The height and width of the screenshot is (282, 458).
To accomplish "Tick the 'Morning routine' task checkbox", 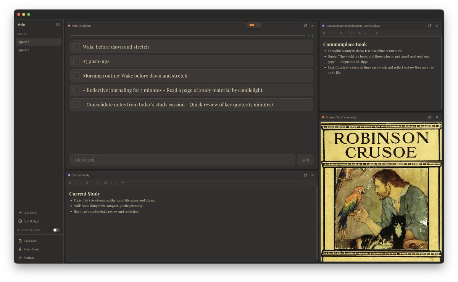I will [x=77, y=75].
